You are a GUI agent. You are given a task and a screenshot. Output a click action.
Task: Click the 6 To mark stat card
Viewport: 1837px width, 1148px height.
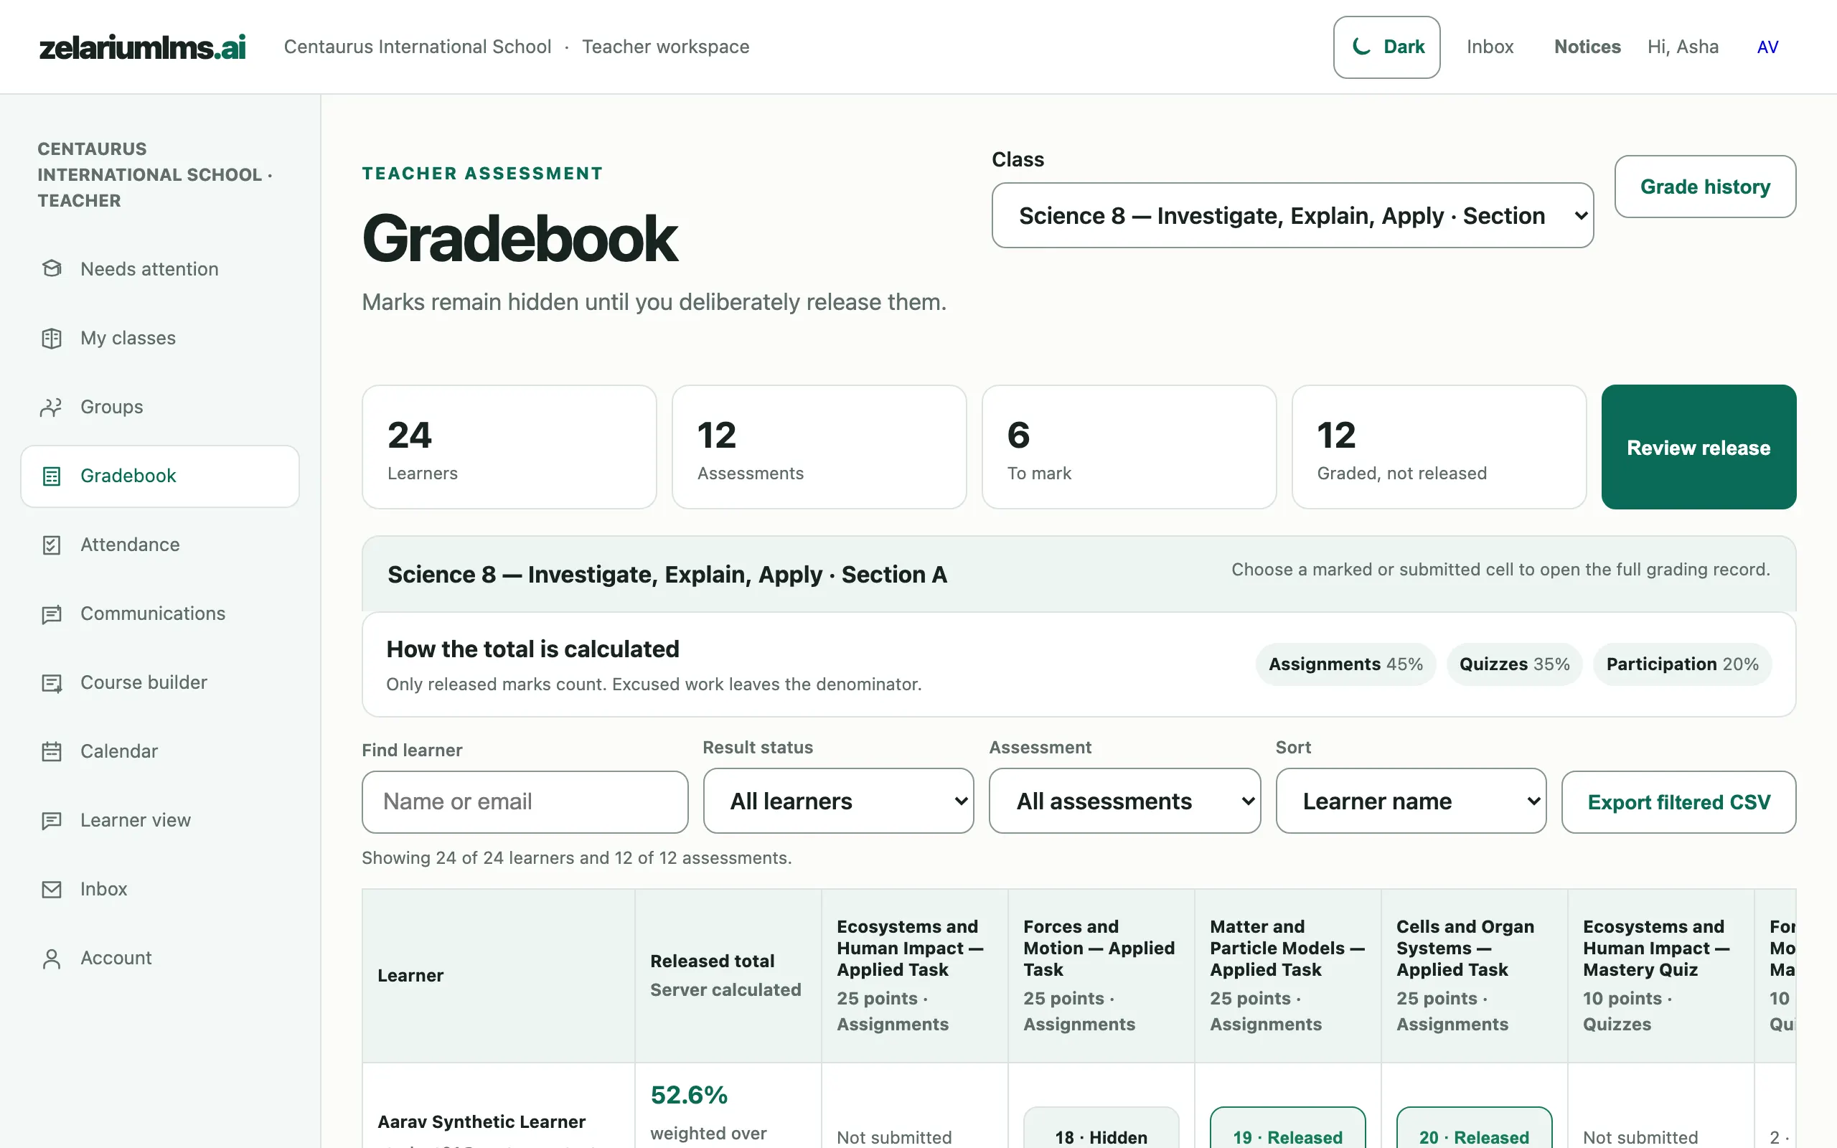1129,447
